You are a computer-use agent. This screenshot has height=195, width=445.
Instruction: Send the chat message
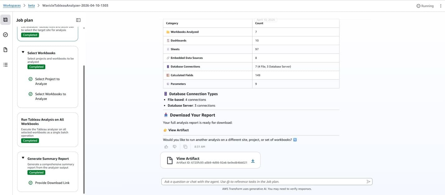pyautogui.click(x=368, y=182)
